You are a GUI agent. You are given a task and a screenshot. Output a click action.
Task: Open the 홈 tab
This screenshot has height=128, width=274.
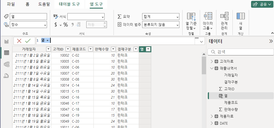28,4
